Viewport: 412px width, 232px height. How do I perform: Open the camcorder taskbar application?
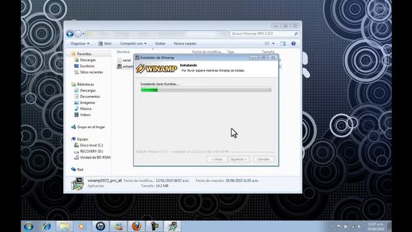(x=154, y=226)
